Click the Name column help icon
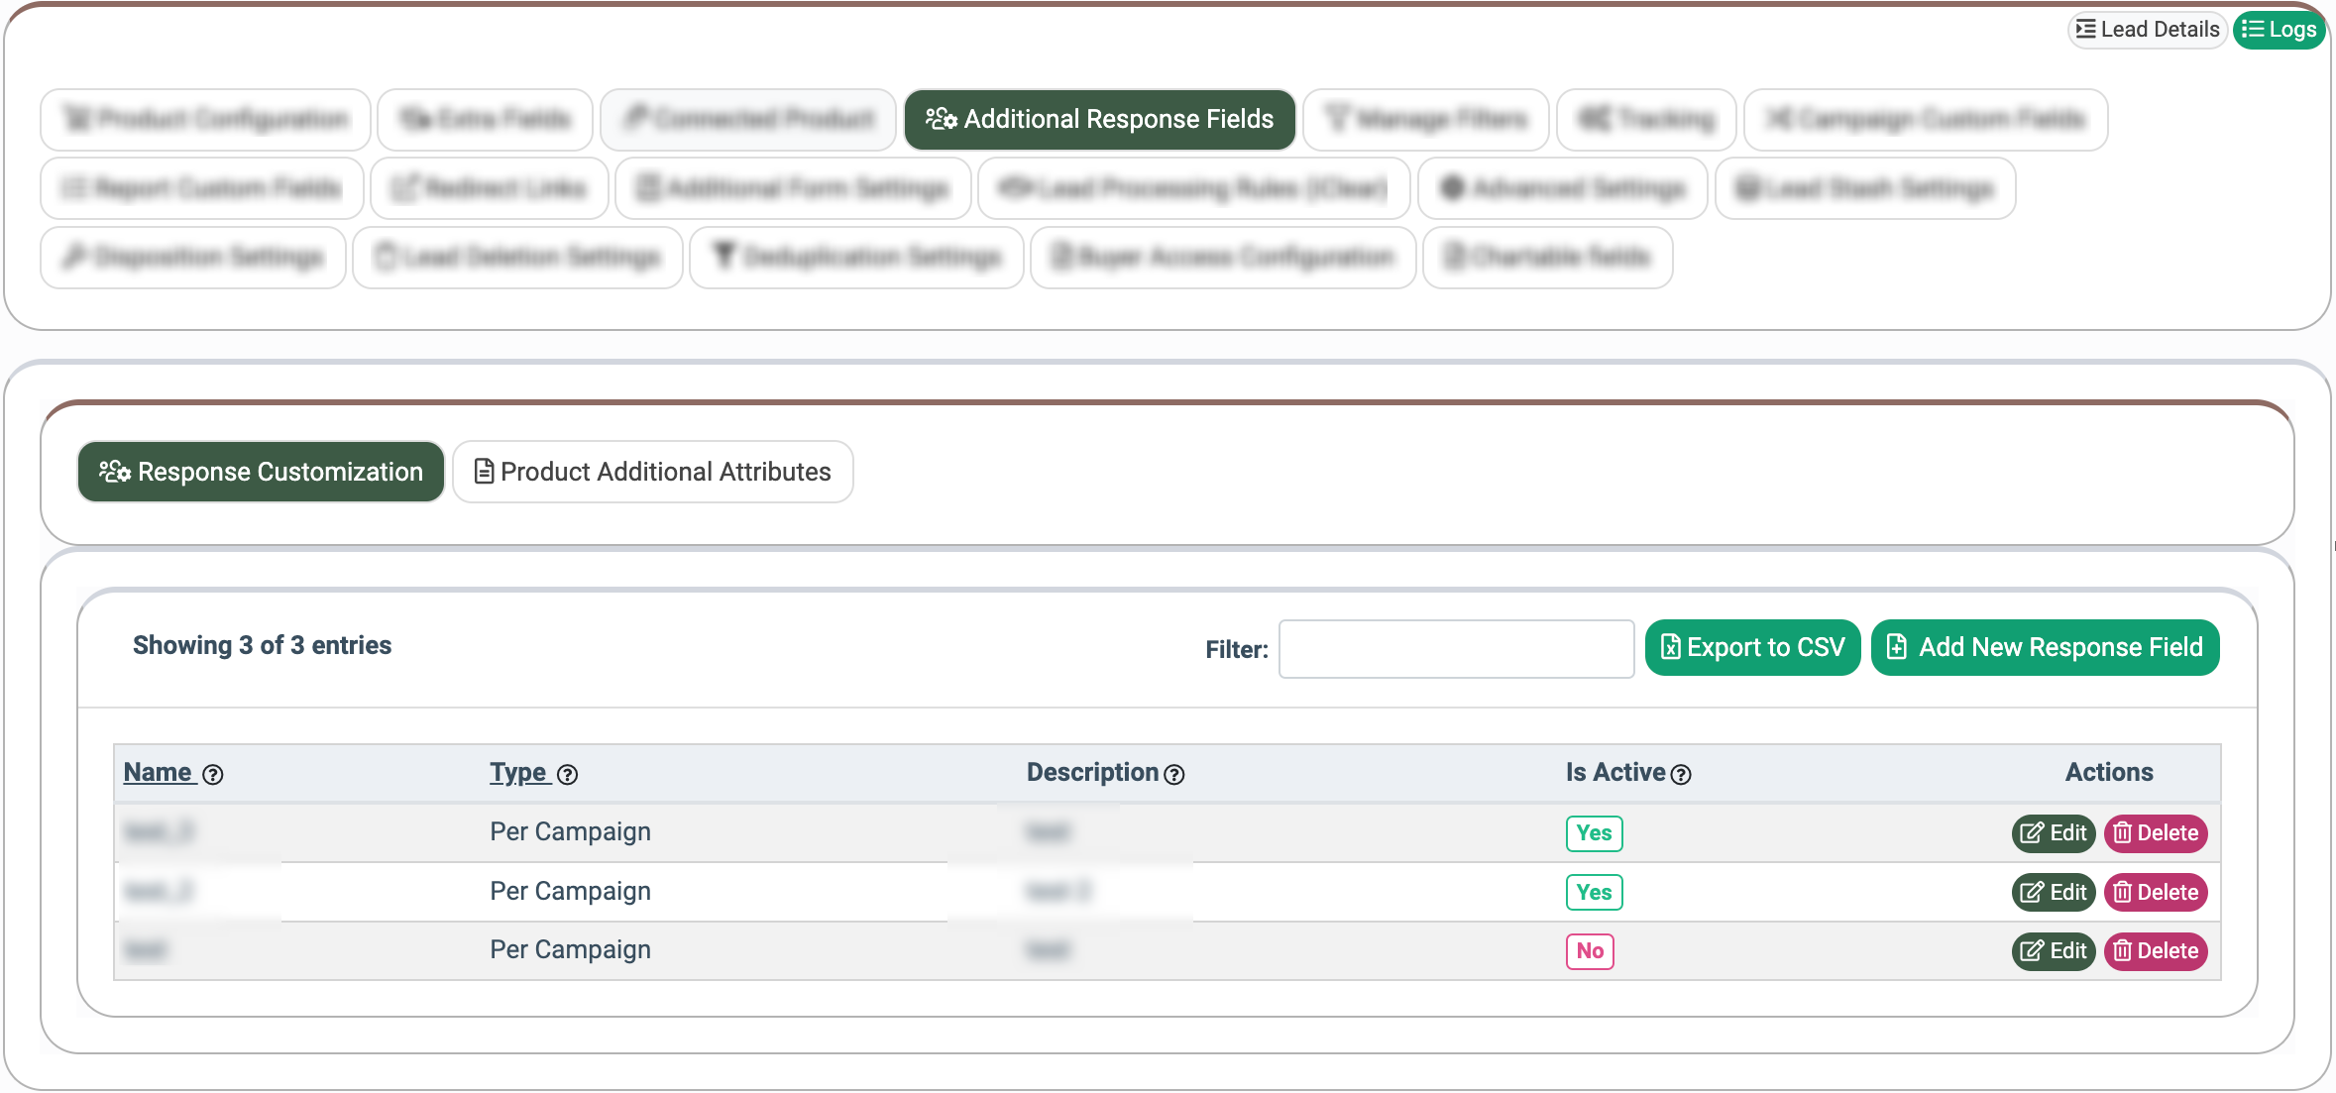This screenshot has width=2336, height=1093. point(212,775)
